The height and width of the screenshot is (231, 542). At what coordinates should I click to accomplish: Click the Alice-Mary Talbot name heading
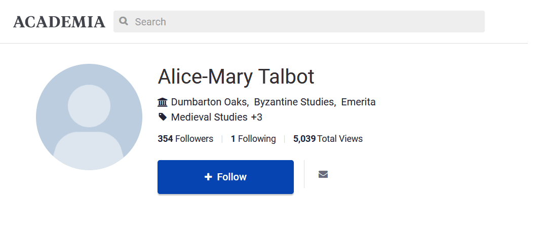point(236,77)
